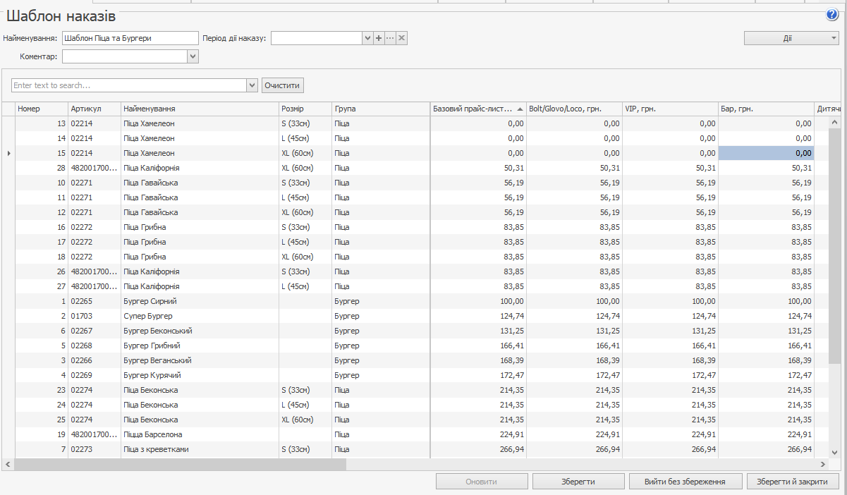Open the Дії actions menu
847x495 pixels.
791,38
